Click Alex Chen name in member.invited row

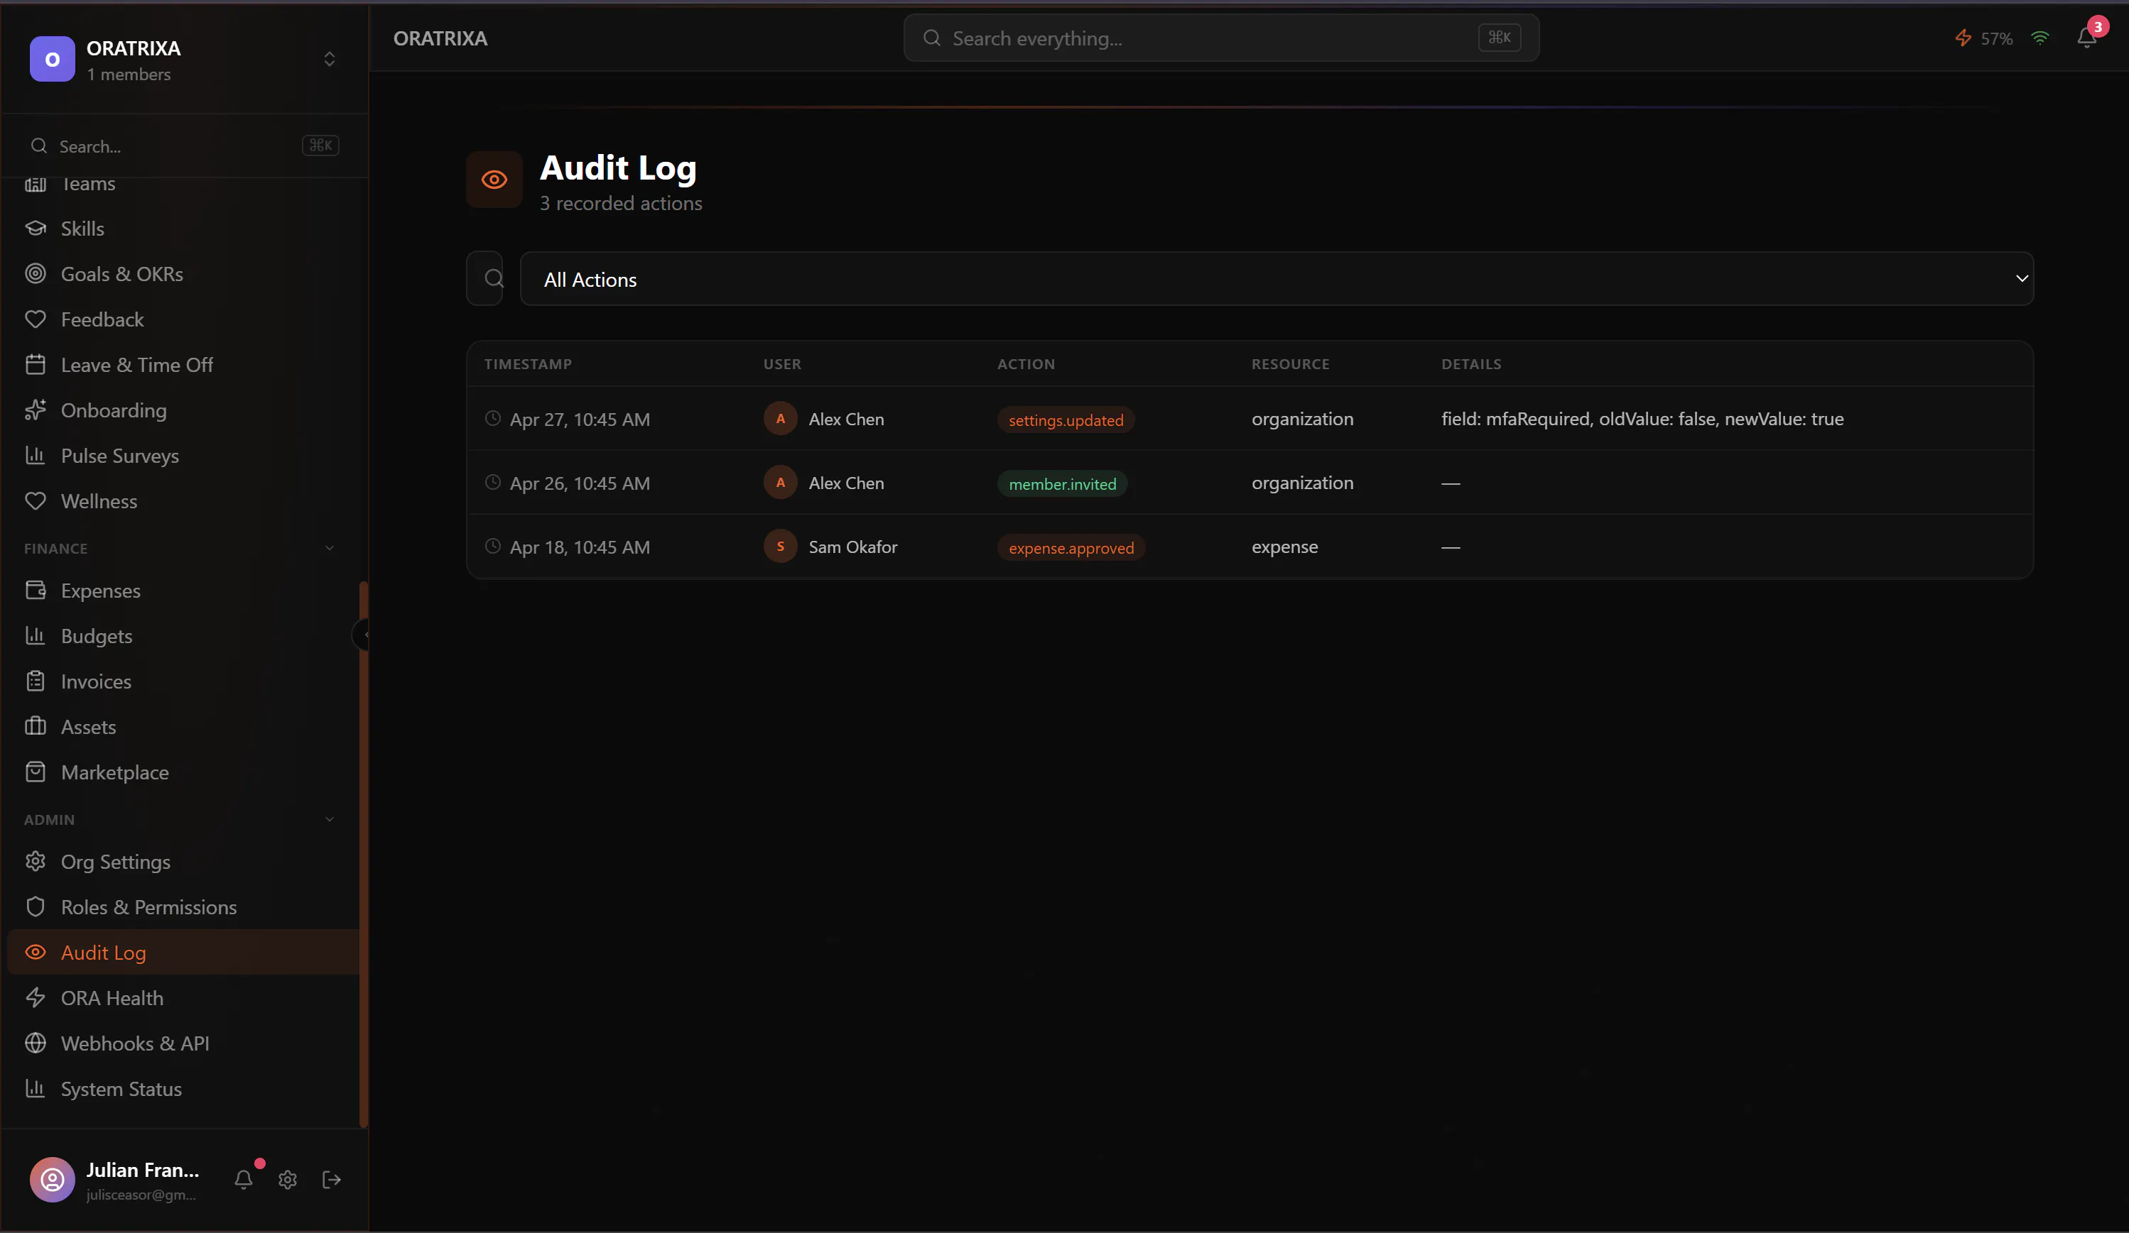845,483
